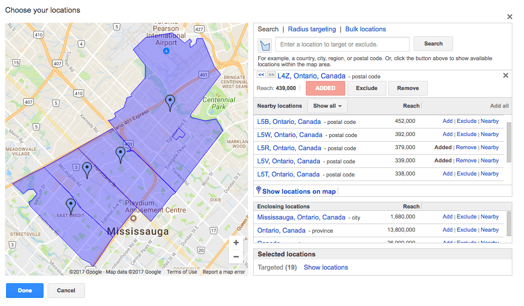Click the enclosing locations list scrollbar
Screen dimensions: 524x306
click(x=509, y=224)
